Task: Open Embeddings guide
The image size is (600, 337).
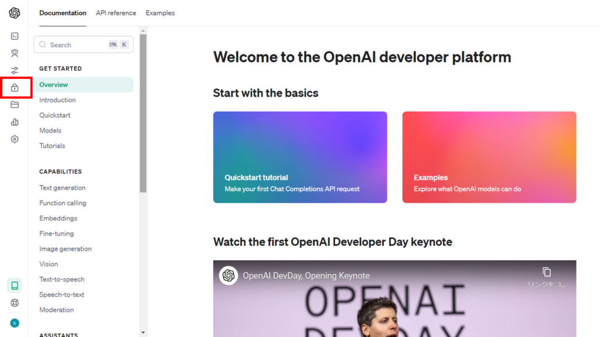Action: tap(58, 219)
